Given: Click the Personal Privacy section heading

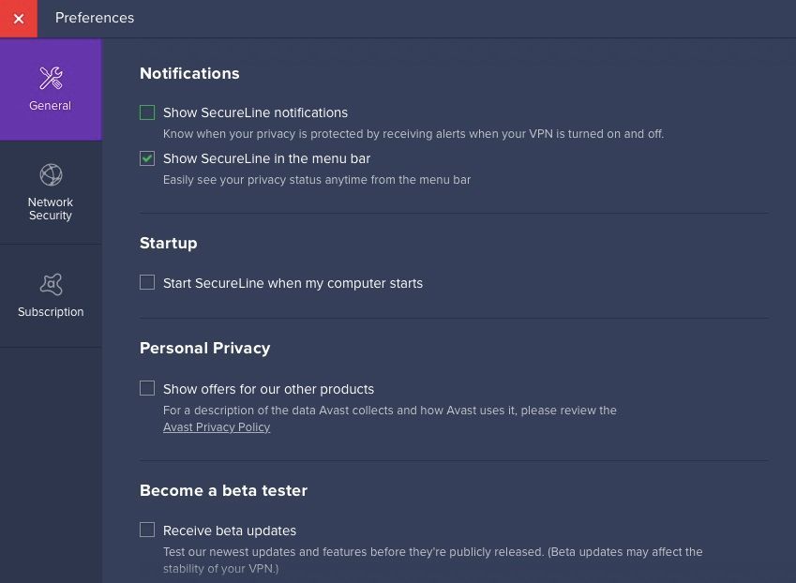Looking at the screenshot, I should [204, 348].
